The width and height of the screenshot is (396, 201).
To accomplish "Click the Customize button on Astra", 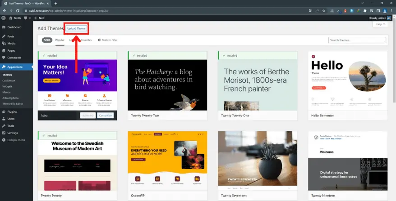I will 105,116.
